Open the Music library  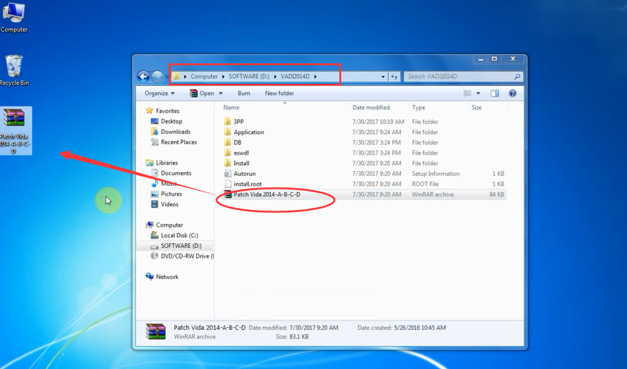click(x=169, y=183)
